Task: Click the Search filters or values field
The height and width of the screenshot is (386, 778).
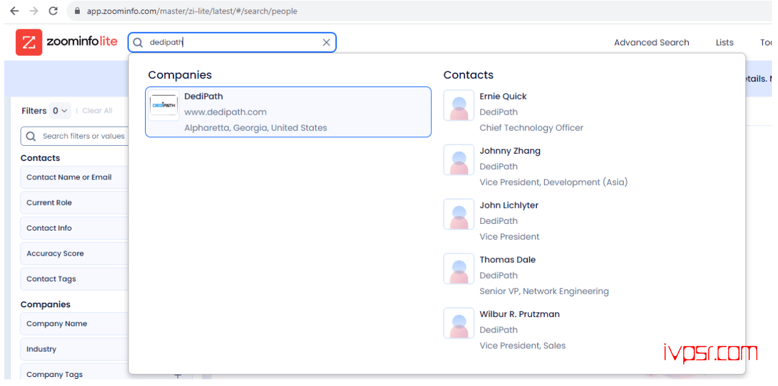Action: click(75, 136)
